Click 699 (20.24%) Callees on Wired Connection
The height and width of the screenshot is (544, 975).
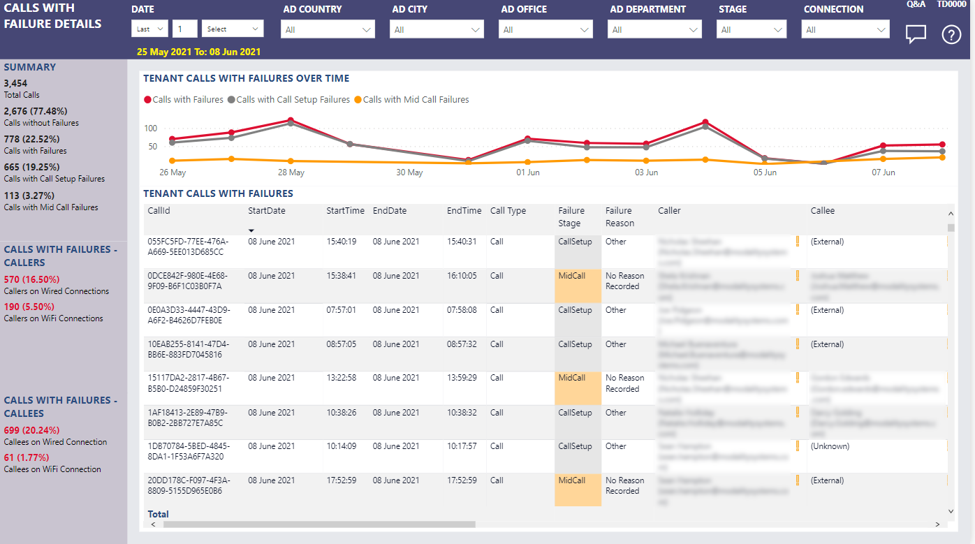point(32,430)
